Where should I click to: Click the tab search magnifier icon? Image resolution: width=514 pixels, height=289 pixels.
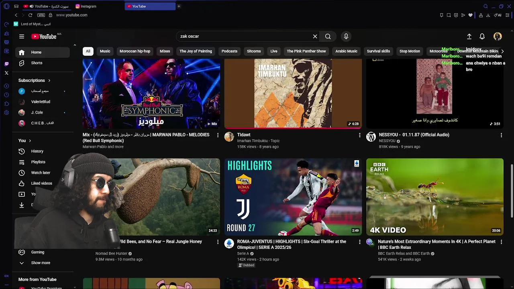[x=485, y=6]
